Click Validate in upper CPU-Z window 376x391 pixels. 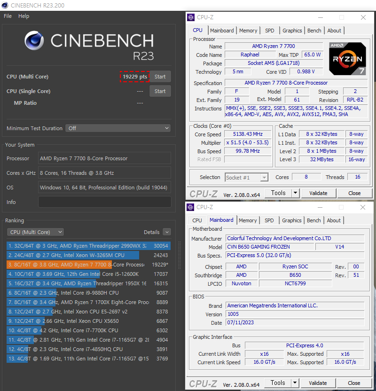point(318,193)
